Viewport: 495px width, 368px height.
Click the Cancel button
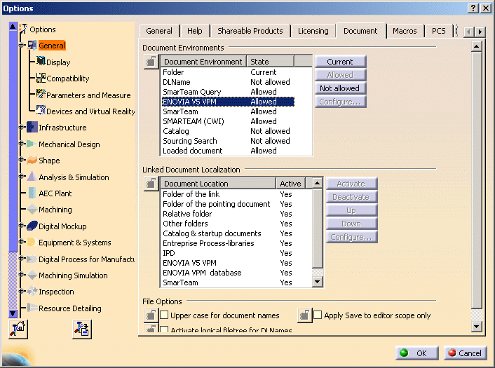coord(465,353)
